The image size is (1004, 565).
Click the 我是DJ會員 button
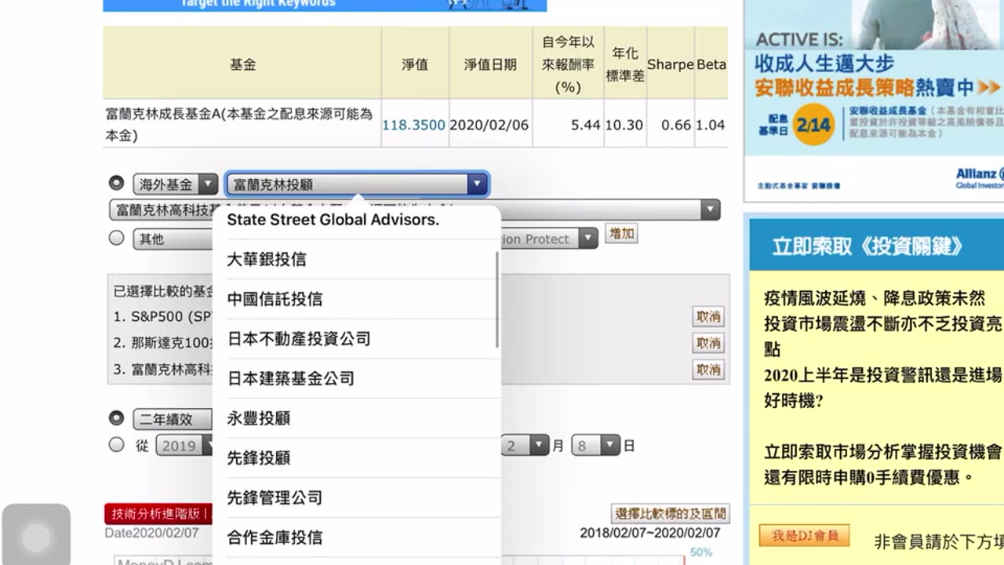tap(806, 536)
